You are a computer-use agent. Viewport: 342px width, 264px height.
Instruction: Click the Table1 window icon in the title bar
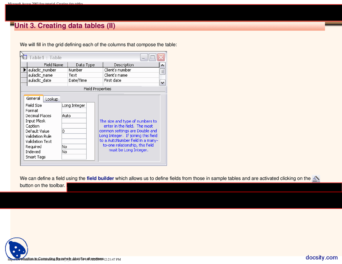click(24, 57)
